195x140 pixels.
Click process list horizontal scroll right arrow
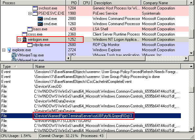186,58
